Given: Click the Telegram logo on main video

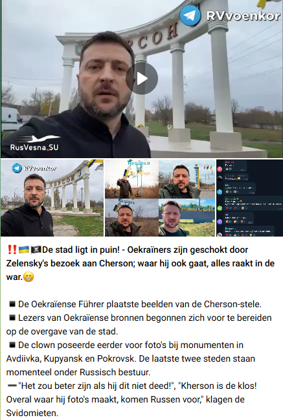Looking at the screenshot, I should (190, 16).
